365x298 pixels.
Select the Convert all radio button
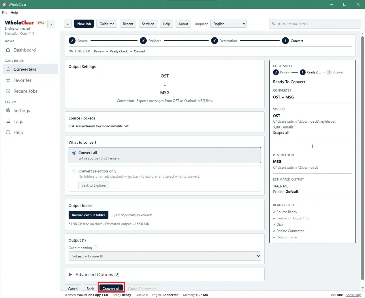74,153
